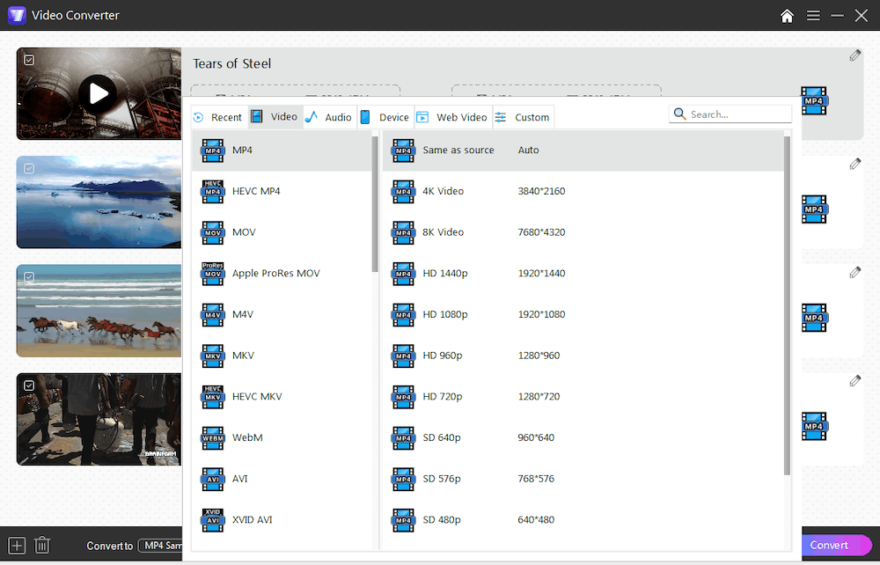
Task: Switch to the Custom tab
Action: click(523, 117)
